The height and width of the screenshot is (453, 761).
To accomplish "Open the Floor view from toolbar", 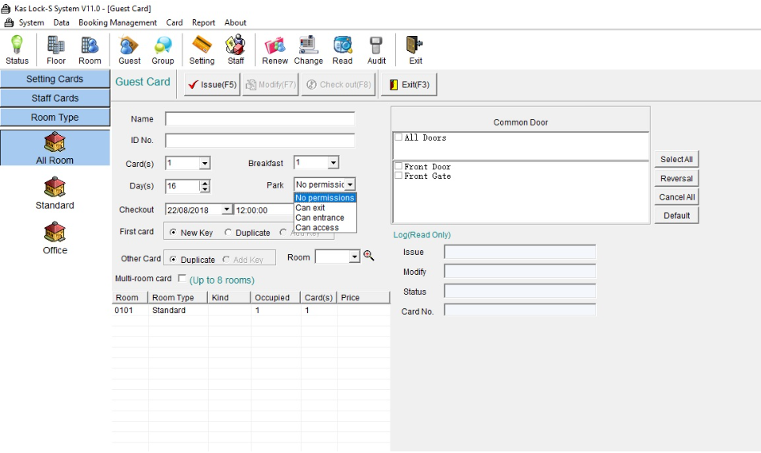I will pyautogui.click(x=56, y=50).
